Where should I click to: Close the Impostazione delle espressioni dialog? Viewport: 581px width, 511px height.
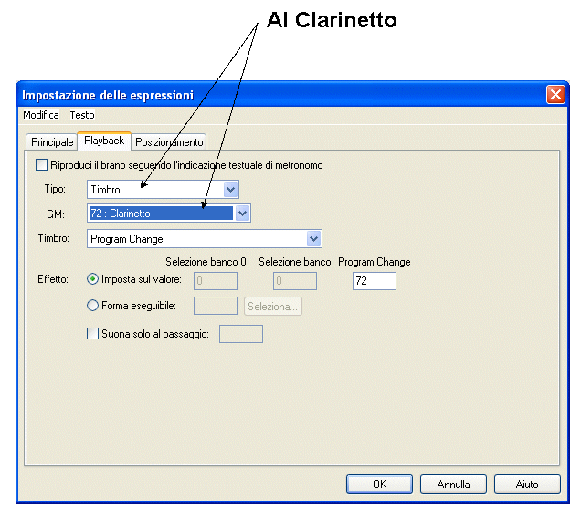(555, 95)
